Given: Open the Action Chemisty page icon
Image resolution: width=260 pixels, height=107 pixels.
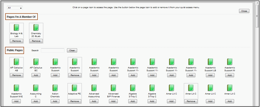Looking at the screenshot, I should click(55, 88).
